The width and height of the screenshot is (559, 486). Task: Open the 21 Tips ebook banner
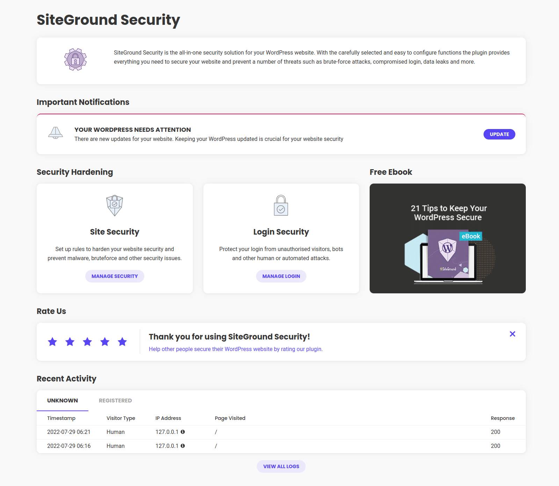coord(448,238)
